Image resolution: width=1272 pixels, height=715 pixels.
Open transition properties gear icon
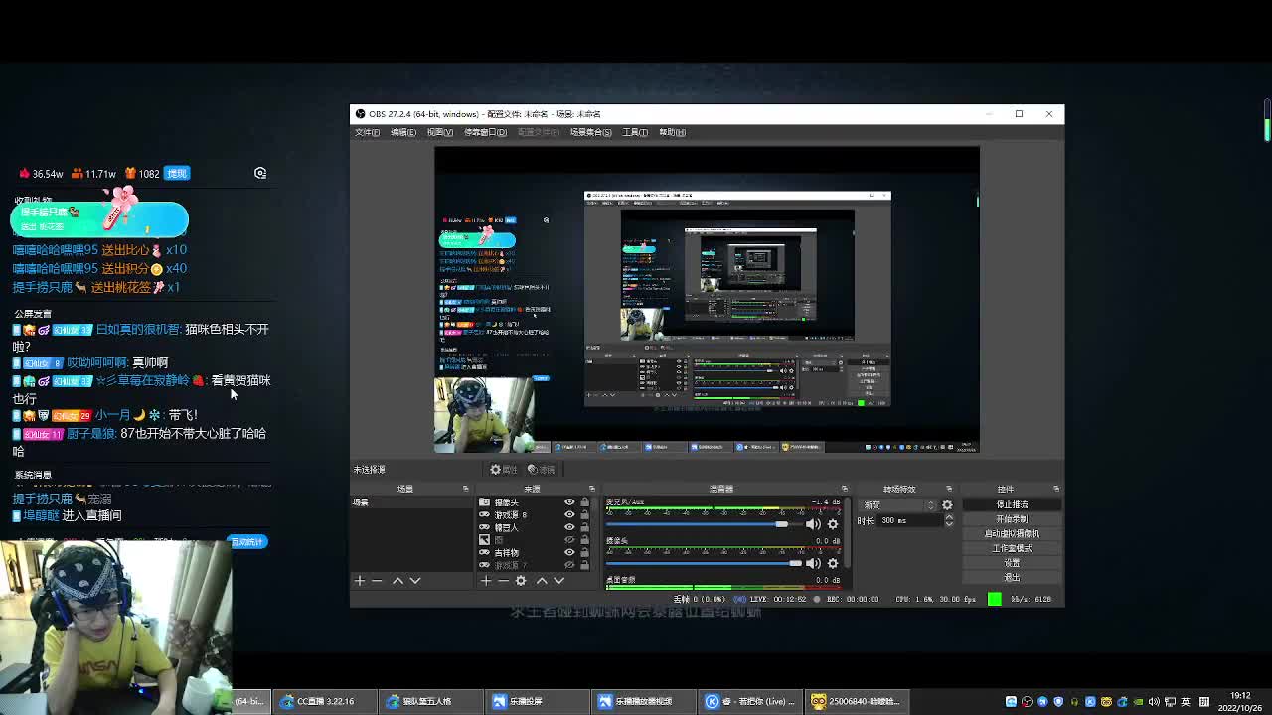(947, 505)
